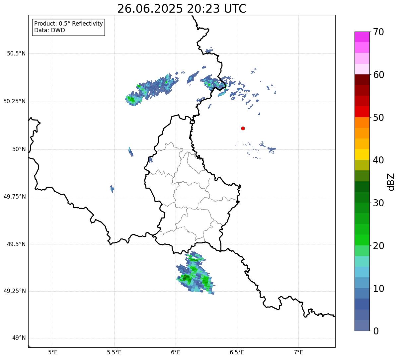Click the bright green 20 dBZ colorbar segment
The height and width of the screenshot is (359, 399).
362,240
